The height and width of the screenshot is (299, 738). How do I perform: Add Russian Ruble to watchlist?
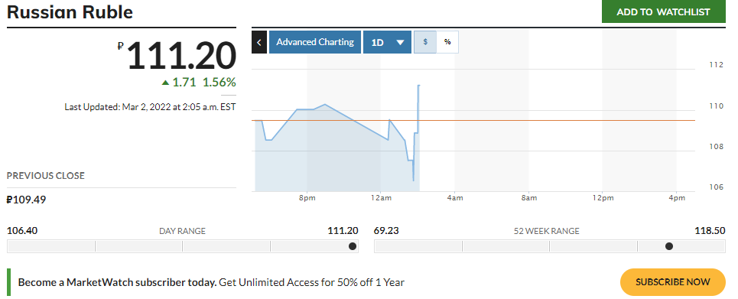664,11
